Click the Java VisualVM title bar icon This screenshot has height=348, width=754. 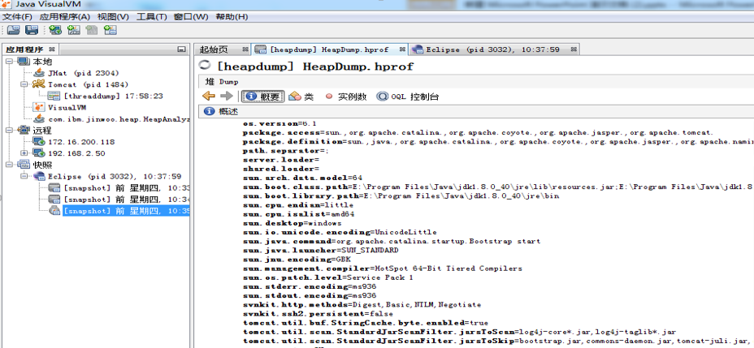[x=6, y=5]
